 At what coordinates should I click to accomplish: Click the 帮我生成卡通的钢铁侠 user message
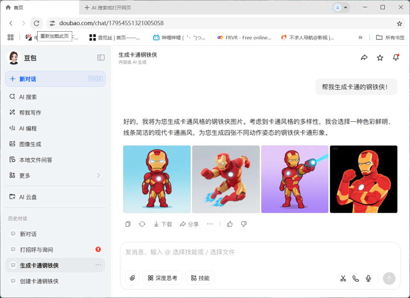point(356,87)
